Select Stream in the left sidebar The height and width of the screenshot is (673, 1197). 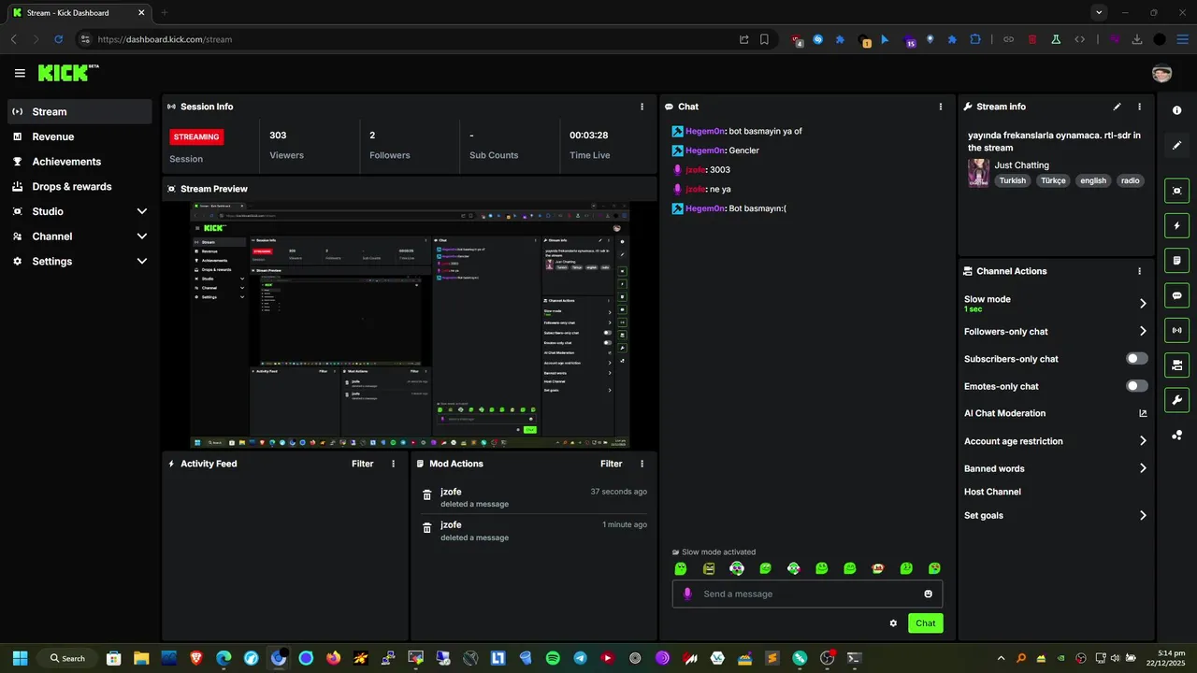click(x=79, y=111)
